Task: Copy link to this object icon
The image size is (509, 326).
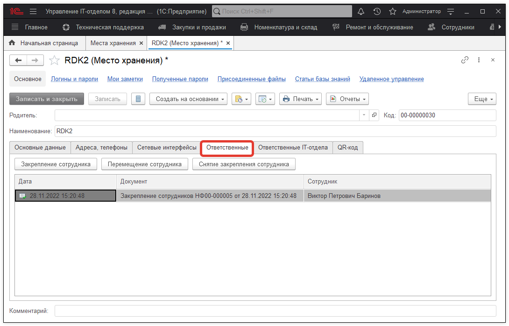Action: click(465, 60)
